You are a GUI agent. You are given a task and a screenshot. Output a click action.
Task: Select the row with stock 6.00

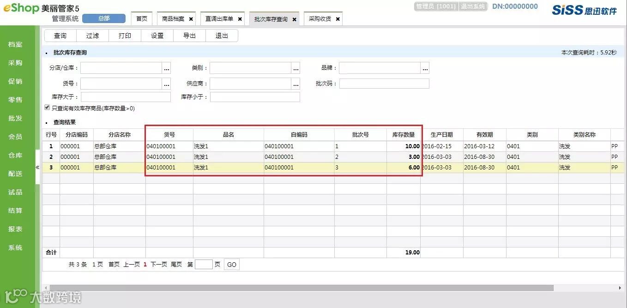[x=334, y=168]
